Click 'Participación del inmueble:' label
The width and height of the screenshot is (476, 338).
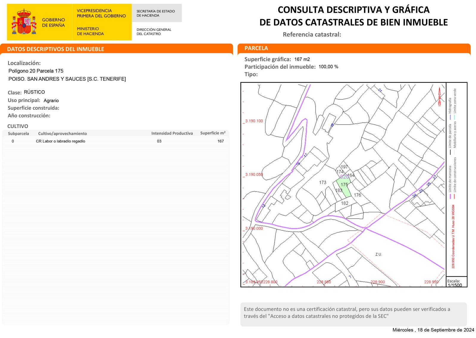pyautogui.click(x=280, y=67)
